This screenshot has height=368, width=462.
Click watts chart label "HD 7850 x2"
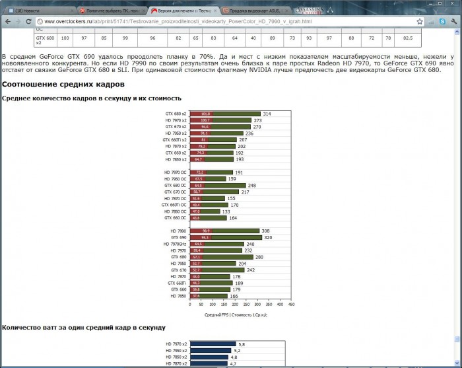click(x=176, y=357)
